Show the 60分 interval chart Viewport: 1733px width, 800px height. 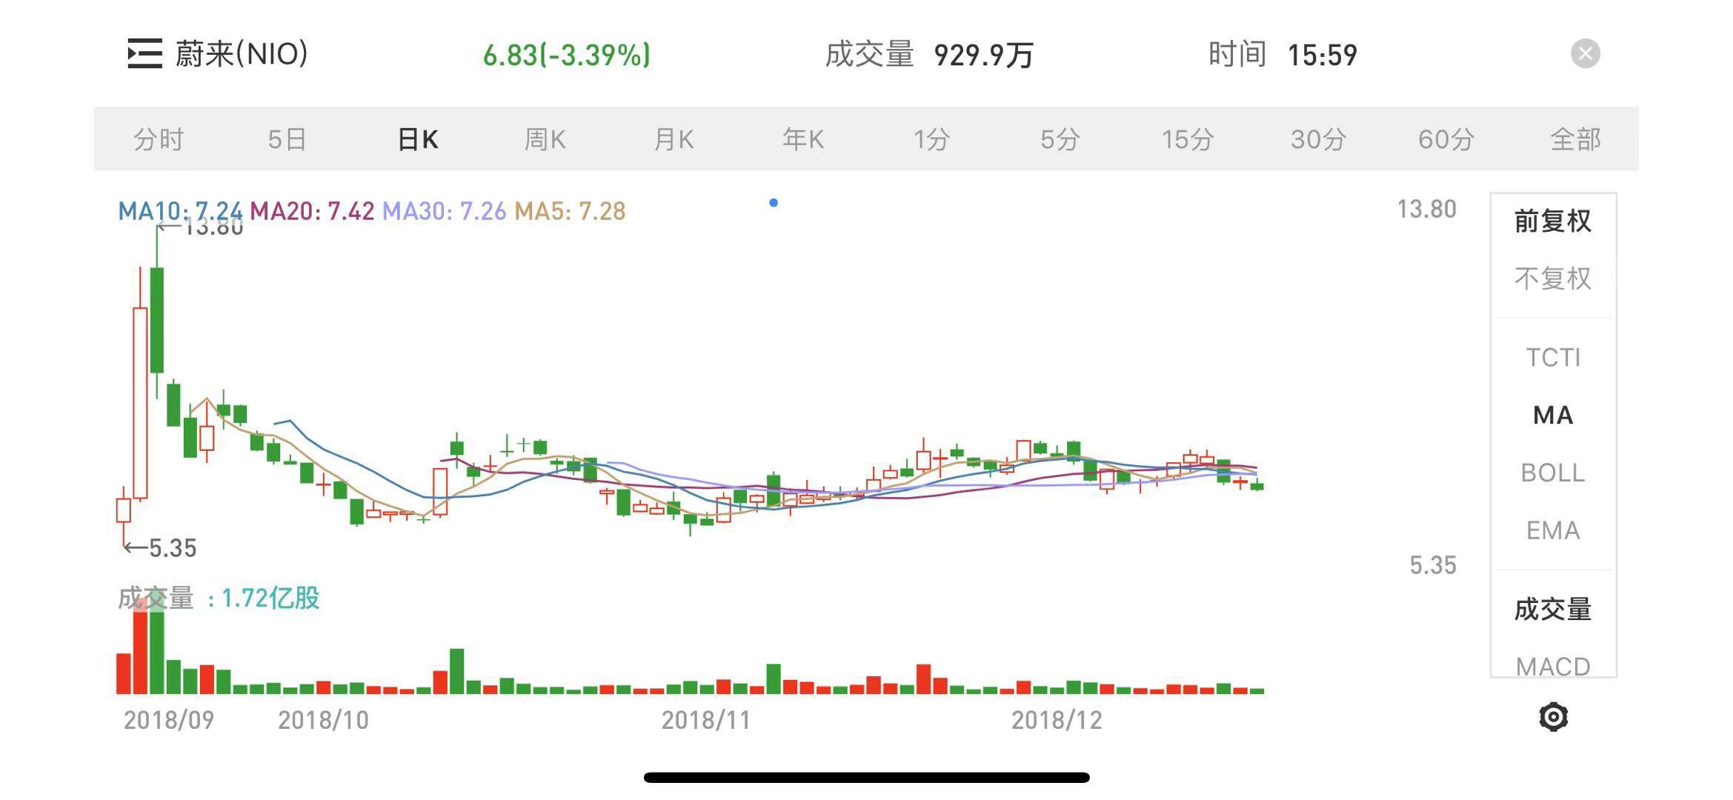pos(1446,139)
